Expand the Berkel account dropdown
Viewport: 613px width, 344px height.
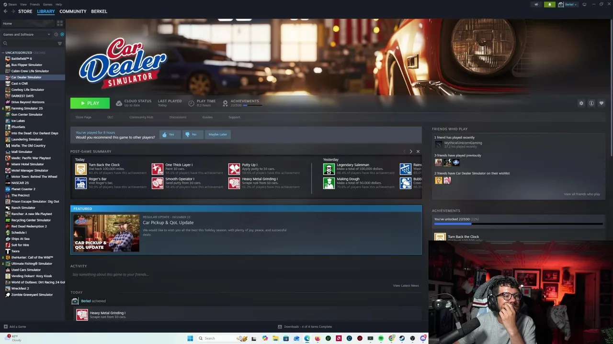[x=568, y=5]
